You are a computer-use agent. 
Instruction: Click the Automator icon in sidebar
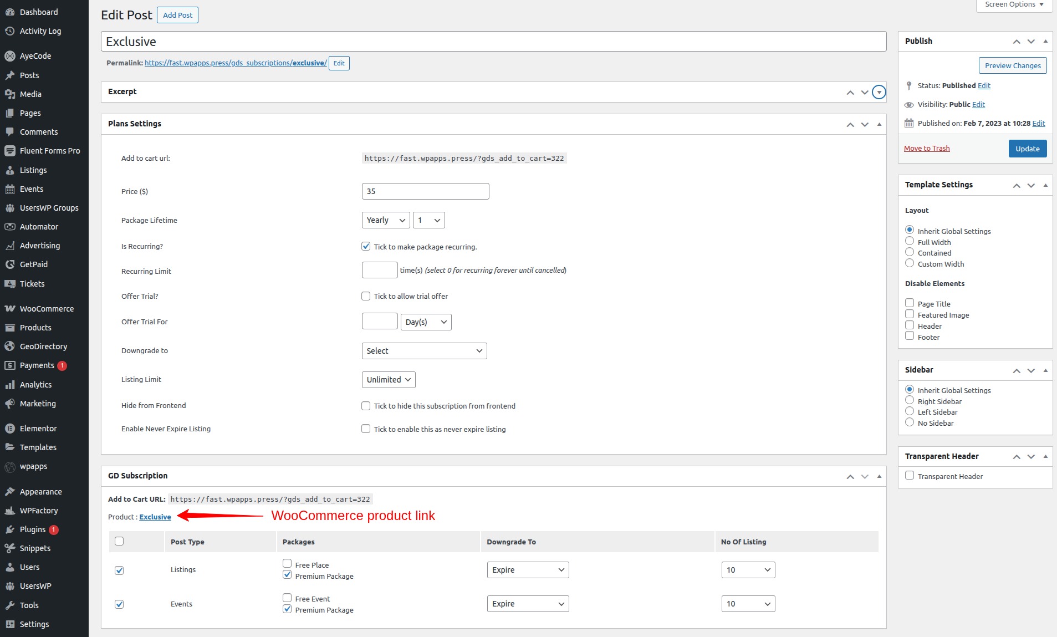tap(9, 227)
